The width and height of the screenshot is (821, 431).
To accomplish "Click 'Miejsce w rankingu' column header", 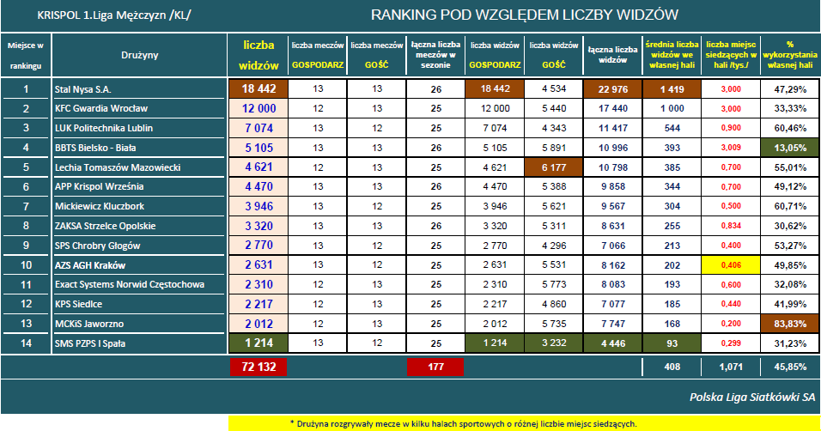I will pos(26,55).
